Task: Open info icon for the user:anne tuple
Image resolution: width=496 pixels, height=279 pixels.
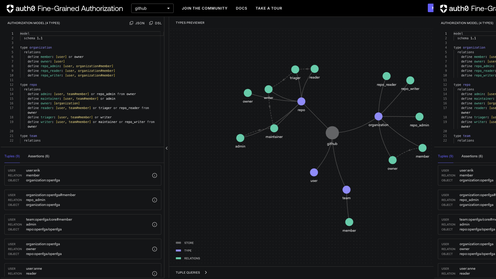Action: coord(154,274)
